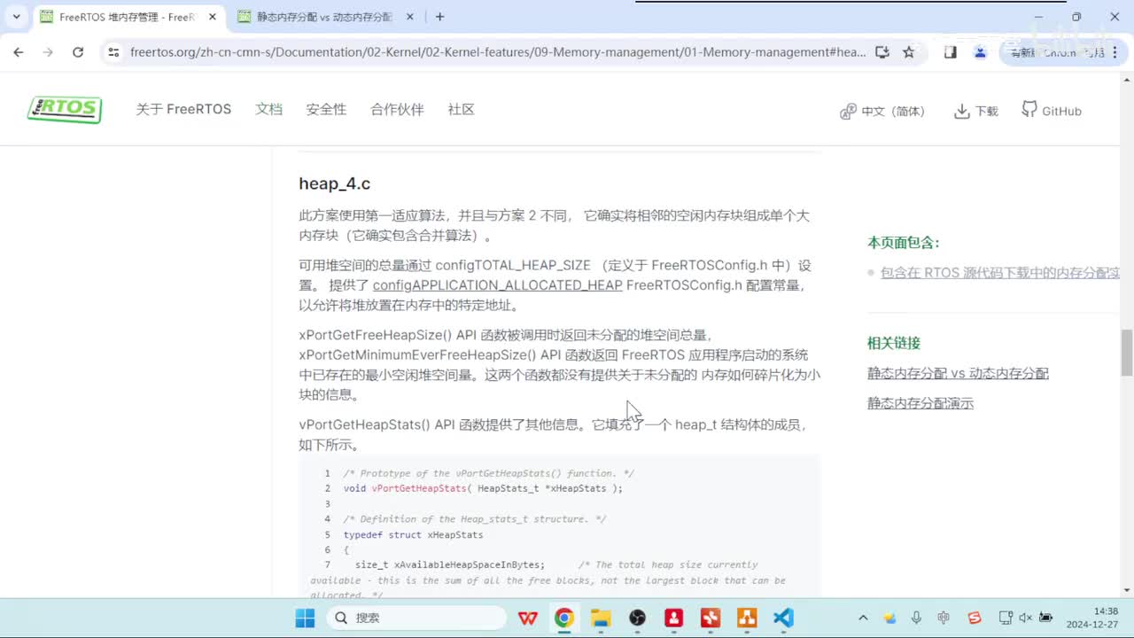The height and width of the screenshot is (638, 1134).
Task: Open Visual Studio Code from the taskbar
Action: point(783,618)
